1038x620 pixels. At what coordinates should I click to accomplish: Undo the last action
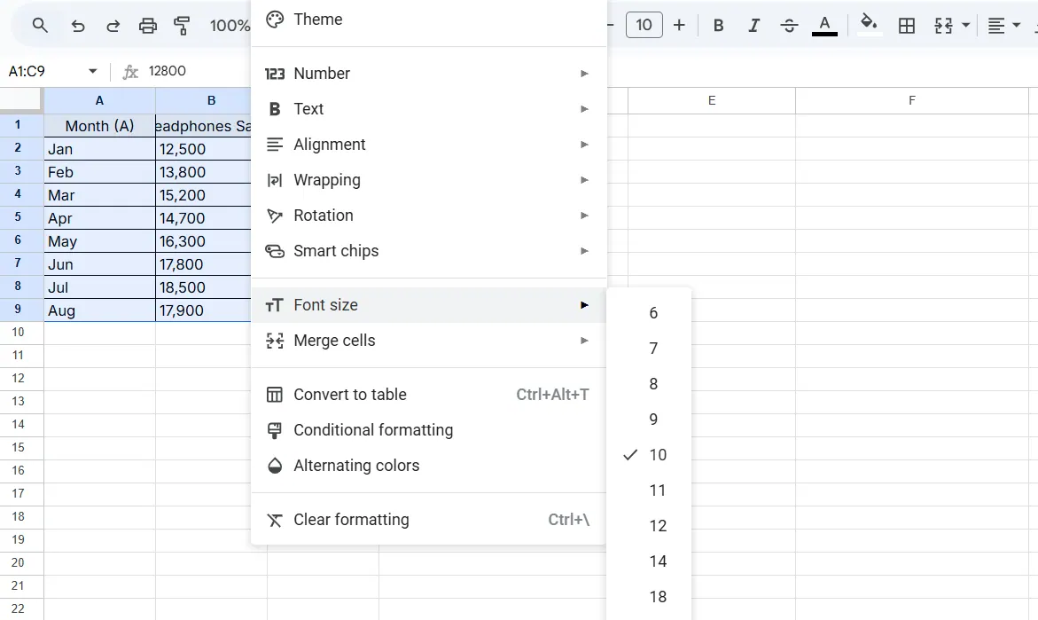[78, 26]
